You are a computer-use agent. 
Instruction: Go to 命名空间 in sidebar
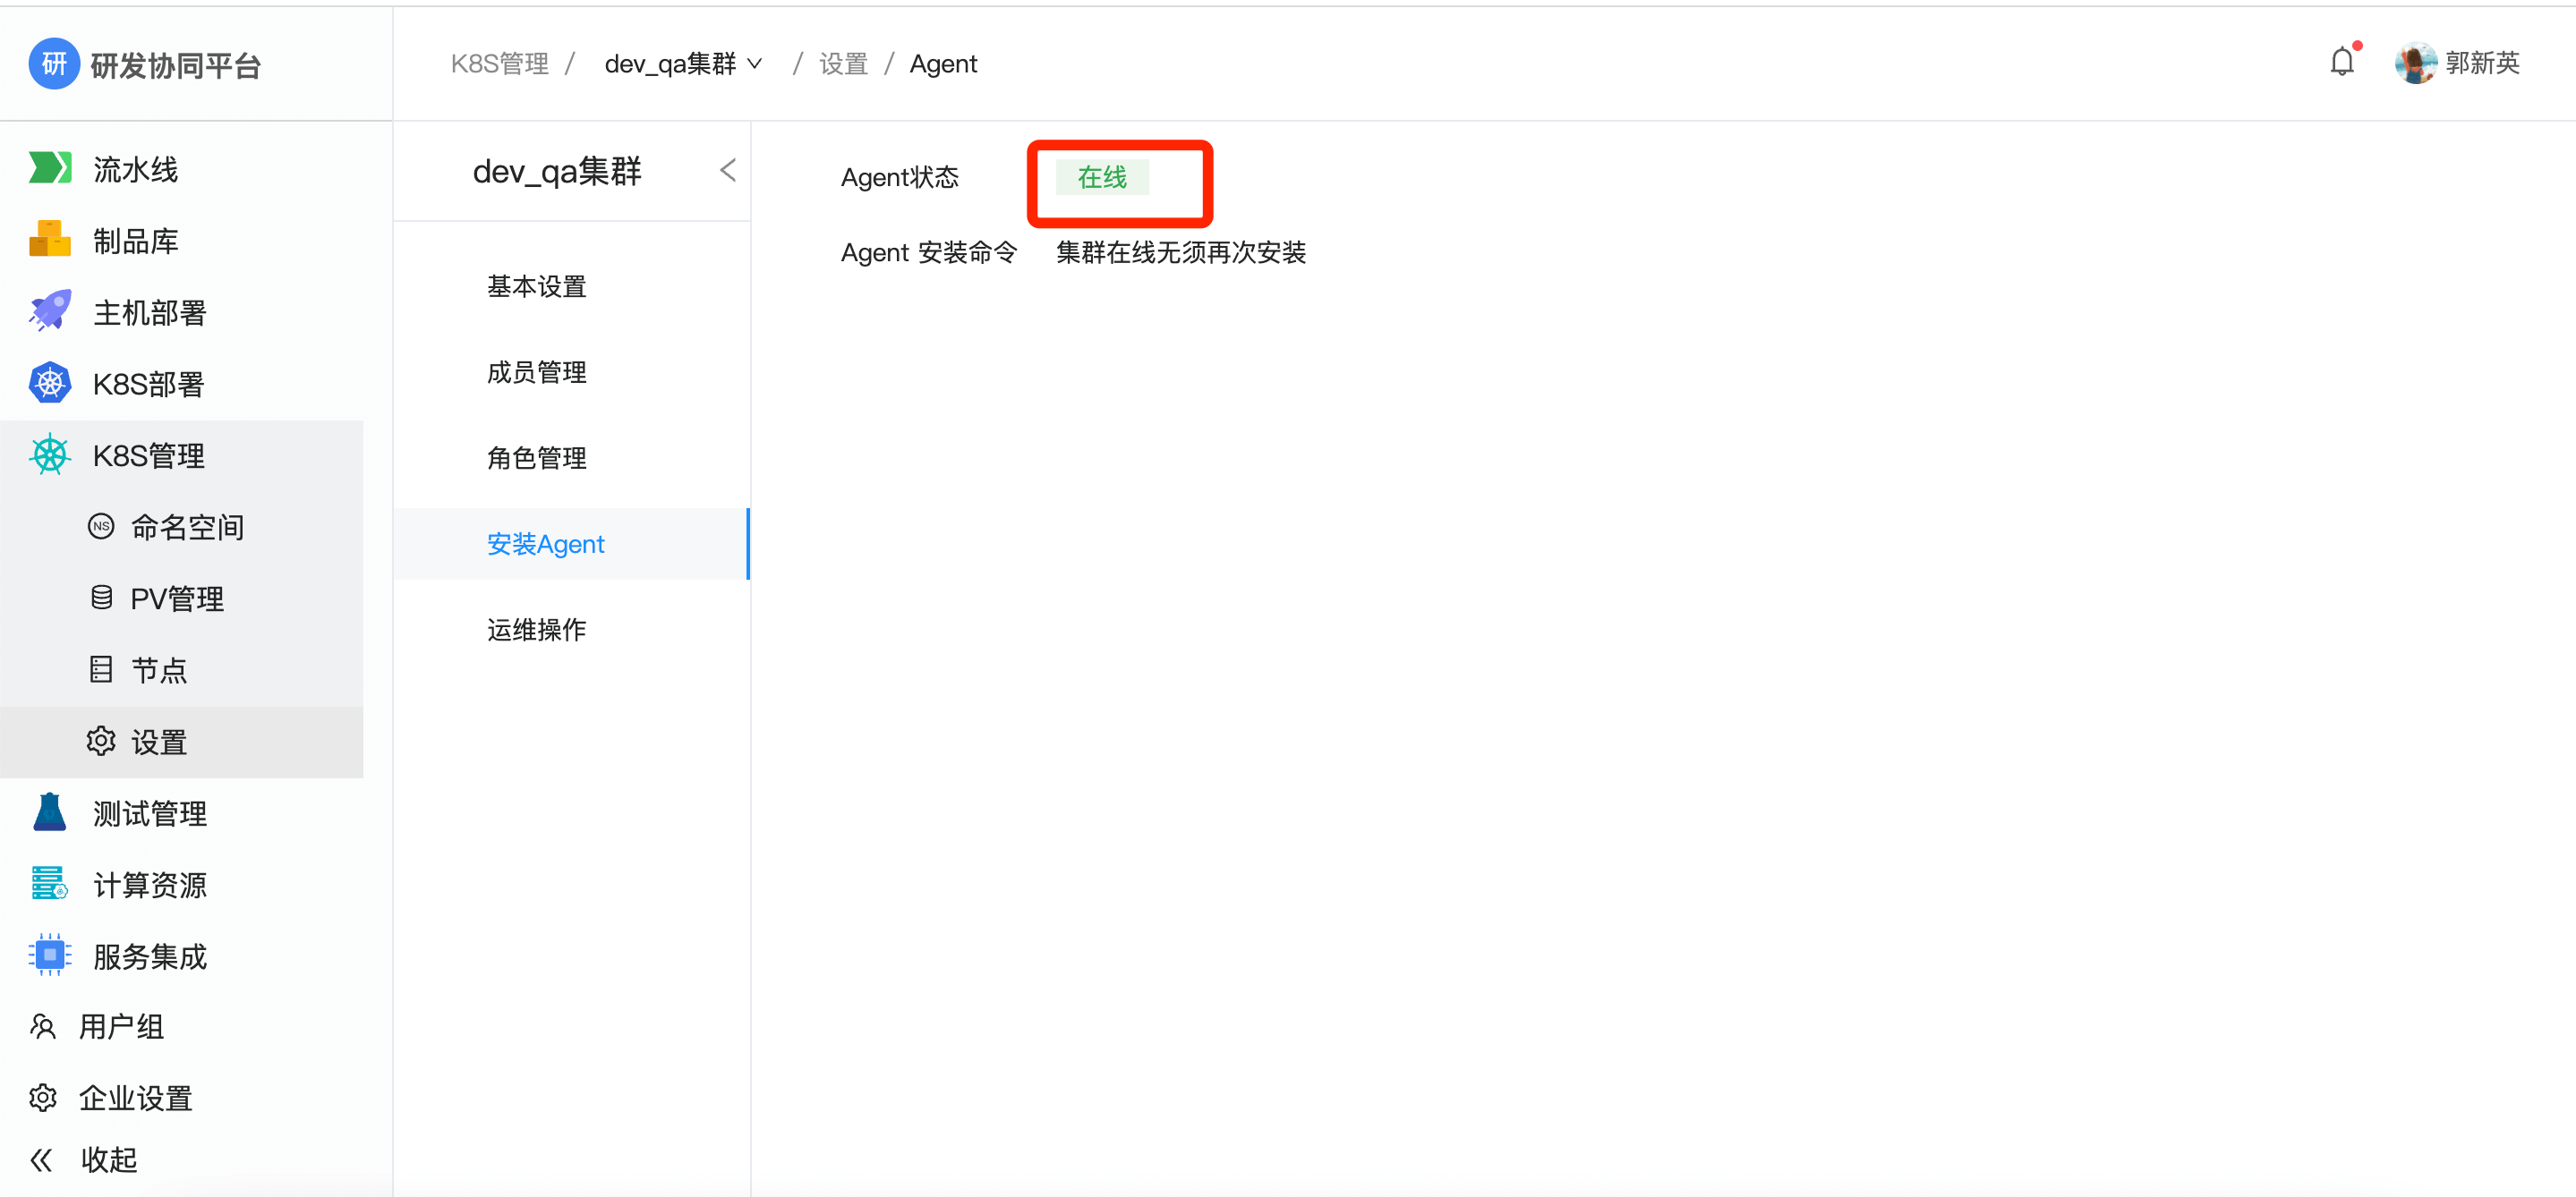pos(187,527)
